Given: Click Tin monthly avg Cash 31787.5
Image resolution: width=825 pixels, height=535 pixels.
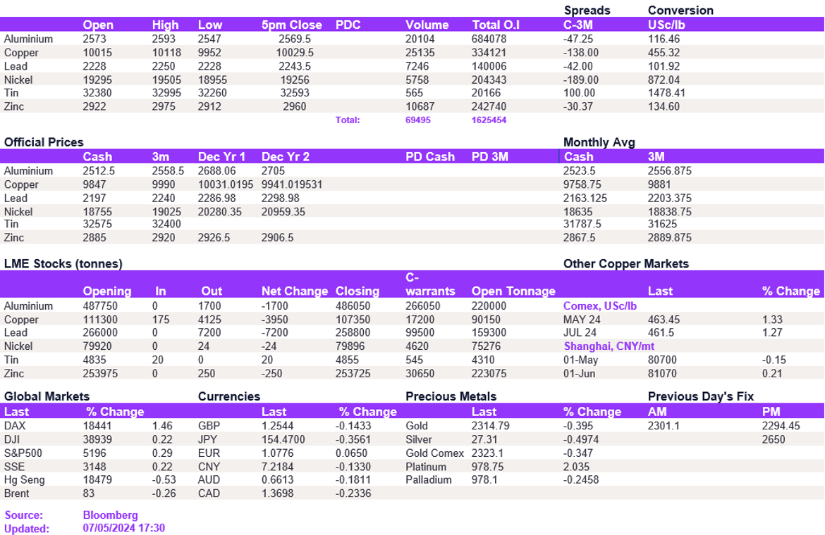Looking at the screenshot, I should [x=579, y=224].
